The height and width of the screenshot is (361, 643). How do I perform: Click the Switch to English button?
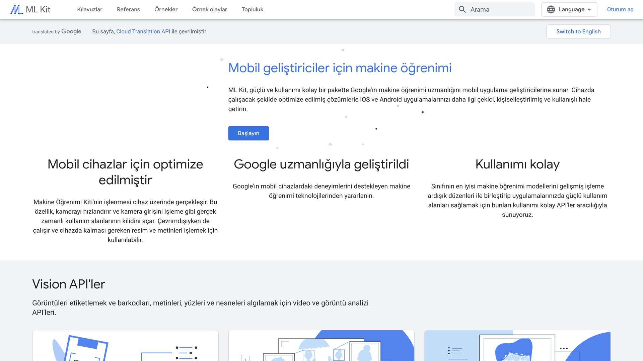[578, 31]
